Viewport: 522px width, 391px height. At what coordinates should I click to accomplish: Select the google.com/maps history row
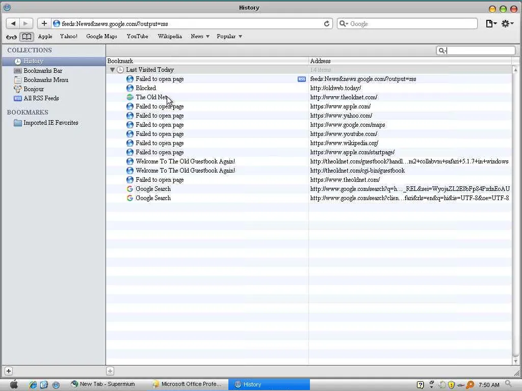pyautogui.click(x=309, y=125)
